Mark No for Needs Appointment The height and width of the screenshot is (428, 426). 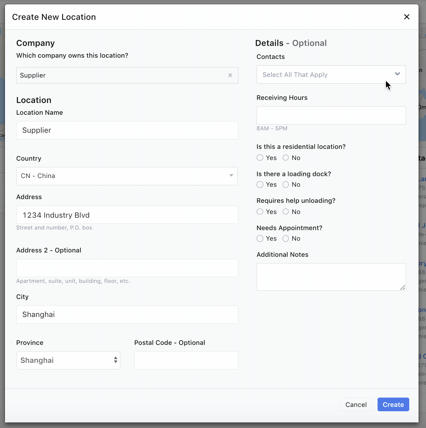point(286,239)
